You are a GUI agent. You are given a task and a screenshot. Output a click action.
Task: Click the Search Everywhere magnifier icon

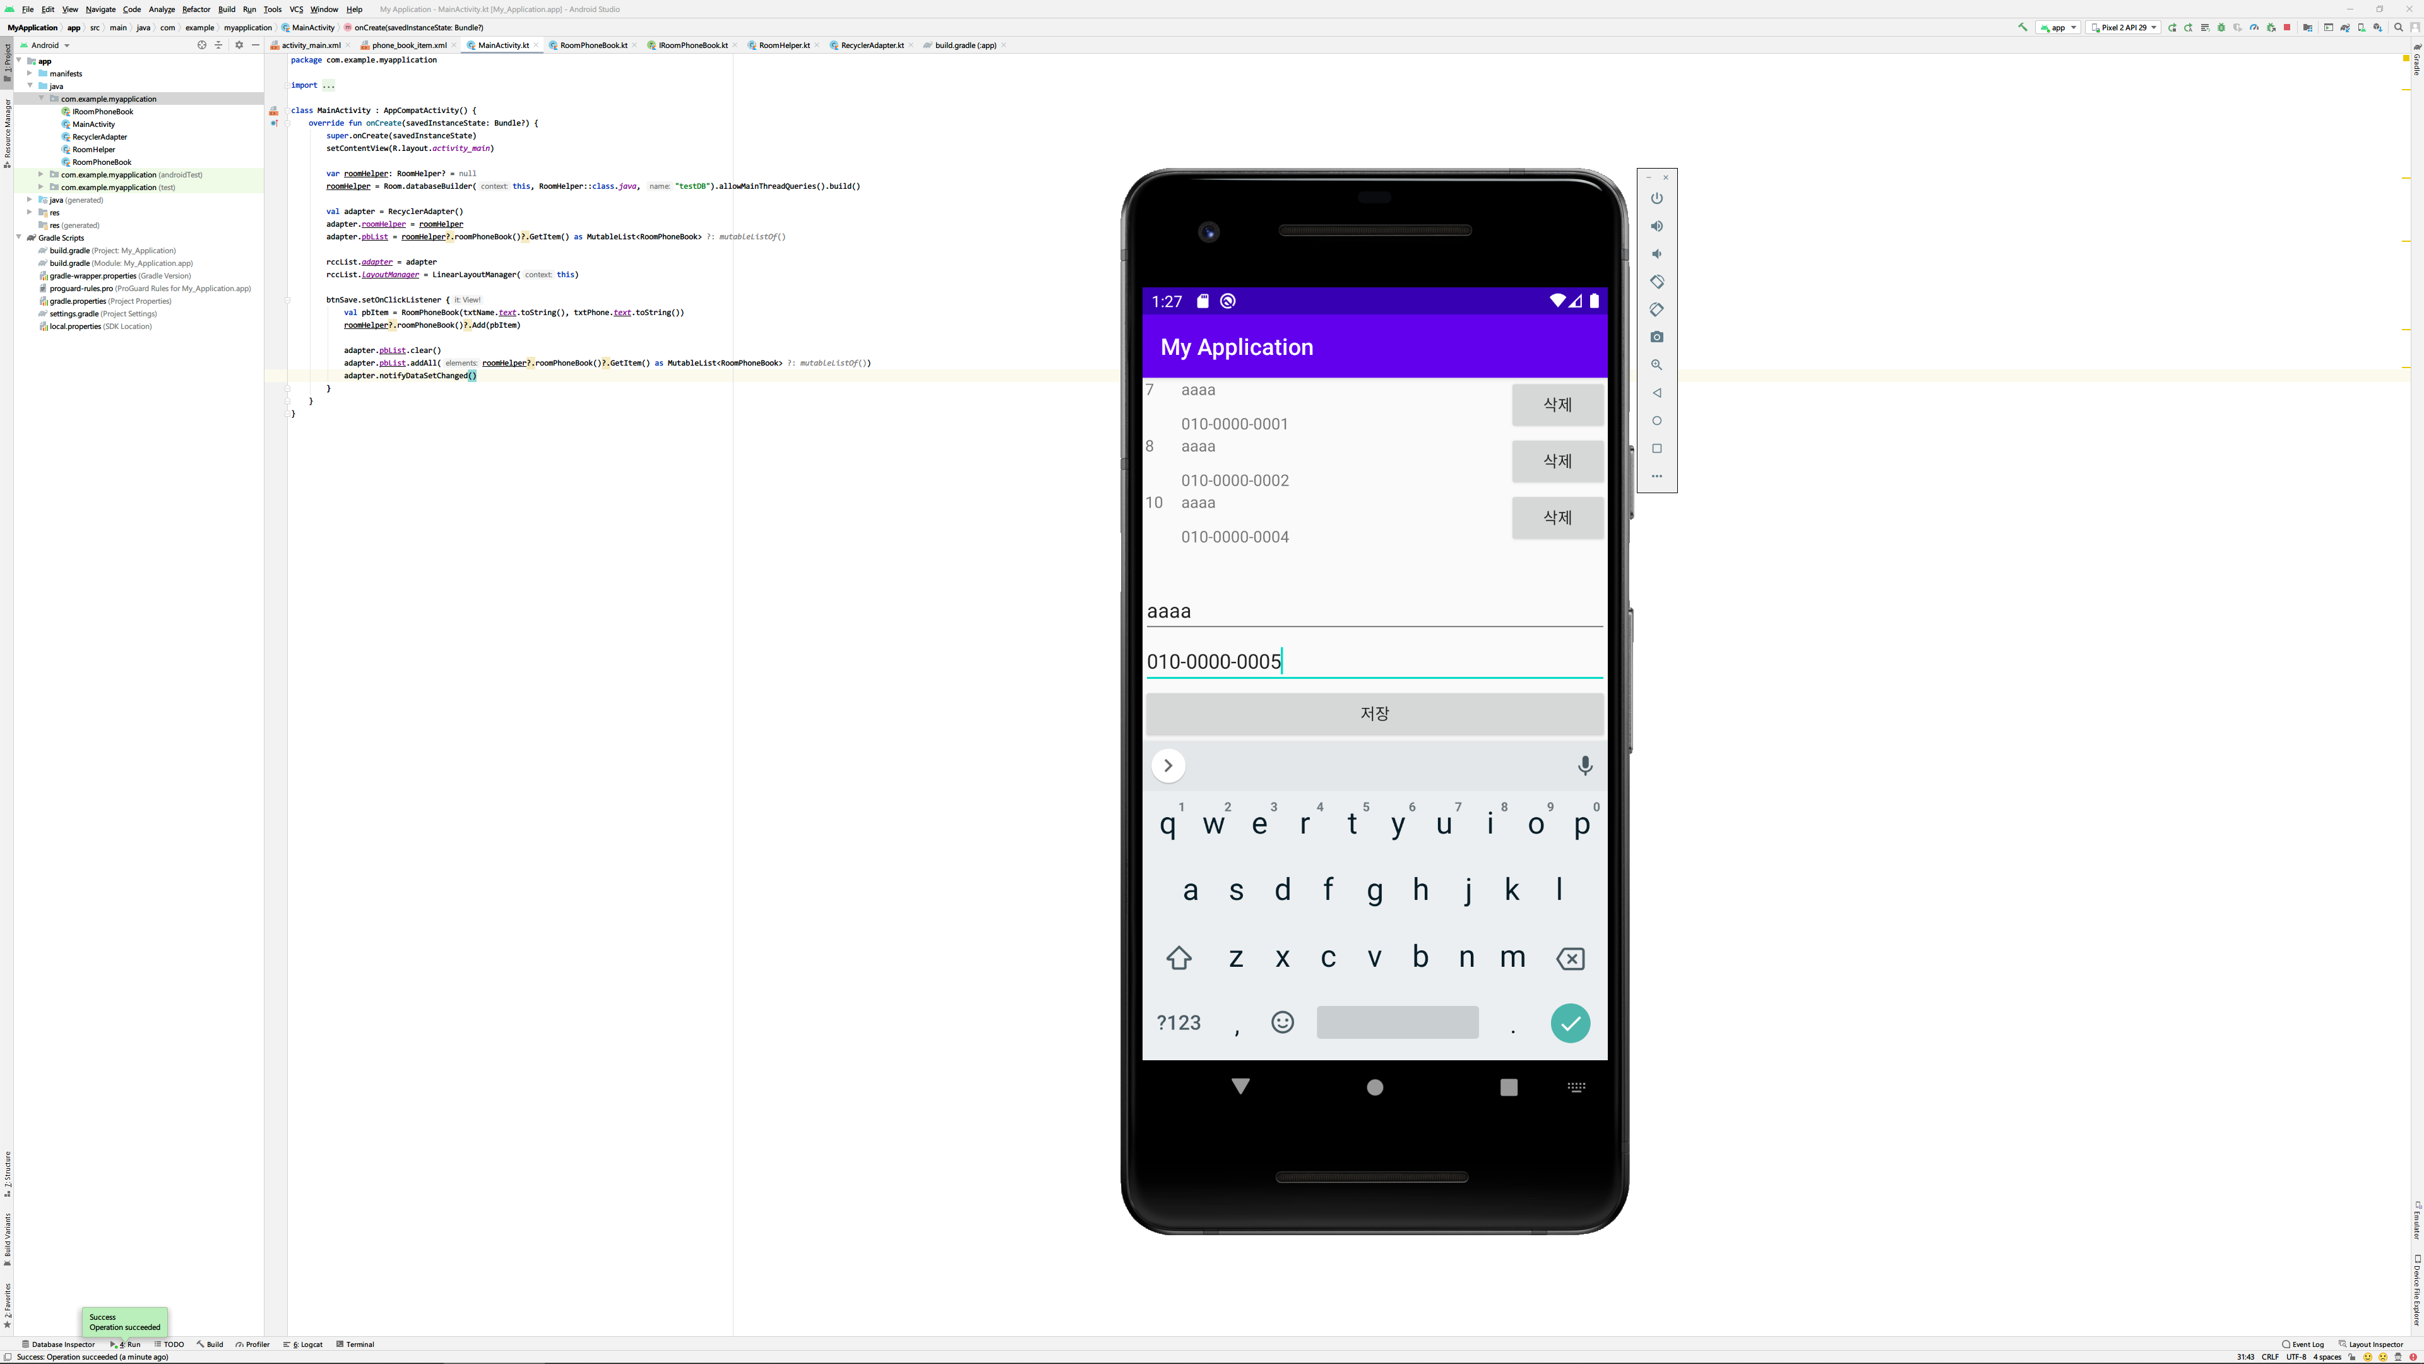click(x=2399, y=27)
